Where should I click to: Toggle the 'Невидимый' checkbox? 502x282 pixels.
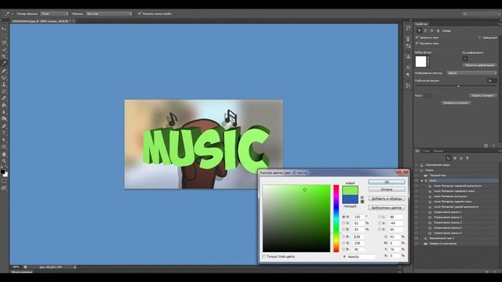pyautogui.click(x=480, y=38)
